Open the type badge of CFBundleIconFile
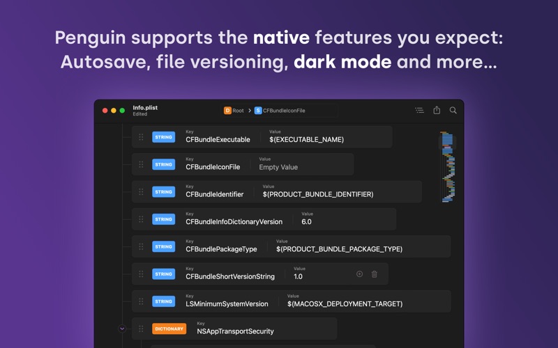 click(x=163, y=164)
